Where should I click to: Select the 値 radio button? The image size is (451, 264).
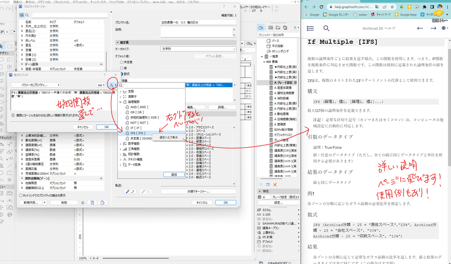point(122,68)
